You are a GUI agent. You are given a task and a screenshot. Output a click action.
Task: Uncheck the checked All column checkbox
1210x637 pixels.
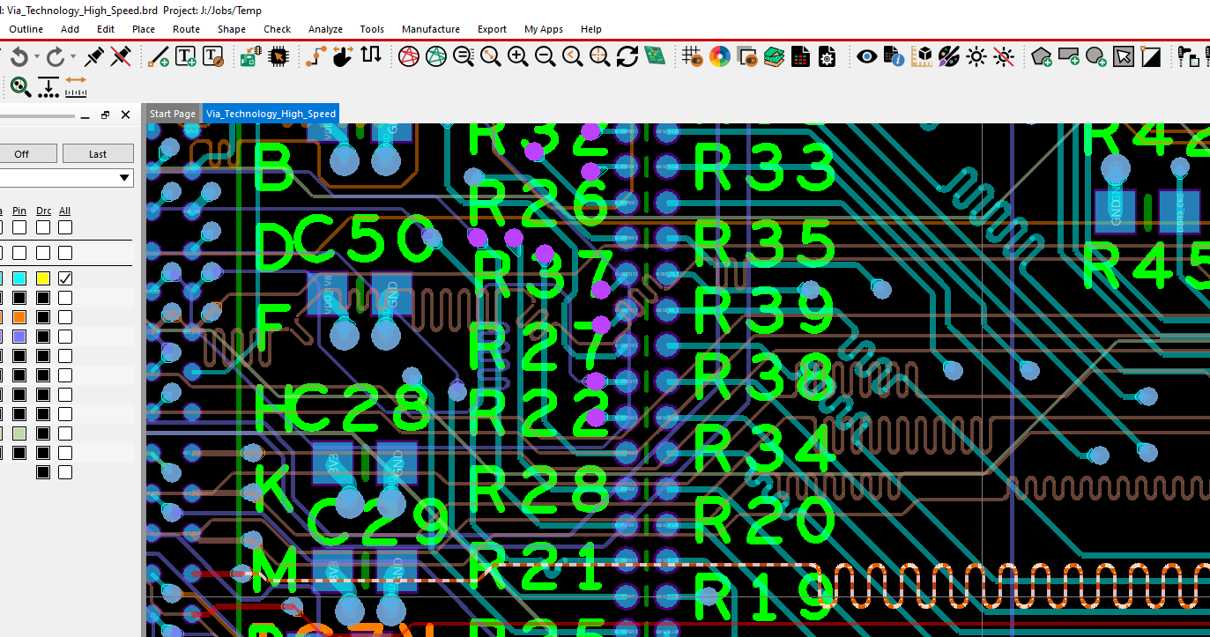pyautogui.click(x=65, y=278)
